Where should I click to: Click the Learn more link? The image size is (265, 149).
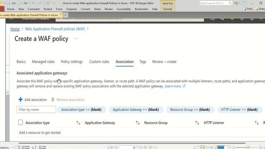[173, 86]
